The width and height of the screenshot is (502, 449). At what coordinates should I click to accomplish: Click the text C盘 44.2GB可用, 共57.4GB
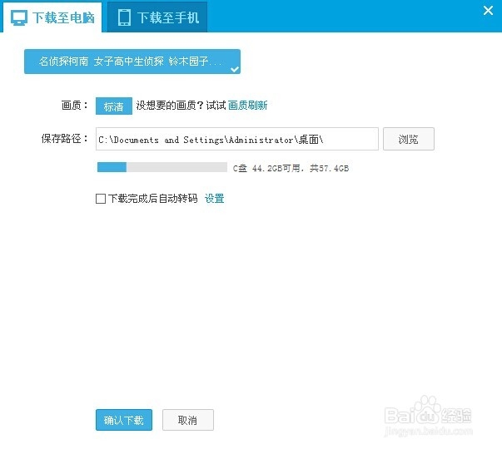(291, 168)
